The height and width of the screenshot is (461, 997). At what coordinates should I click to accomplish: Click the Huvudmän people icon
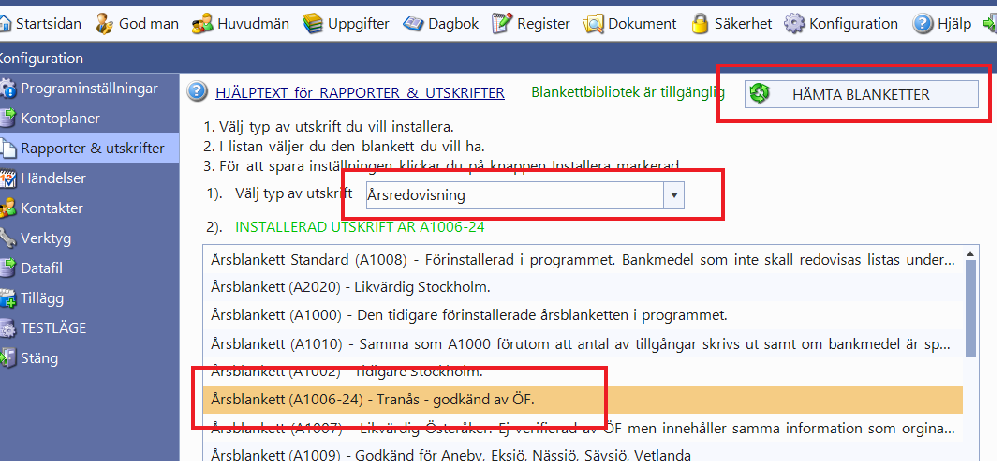click(x=202, y=23)
